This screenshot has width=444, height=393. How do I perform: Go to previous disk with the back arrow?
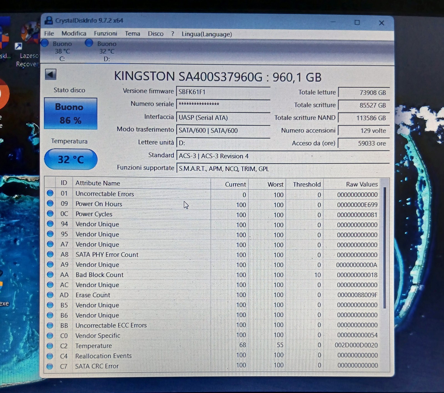pos(51,74)
